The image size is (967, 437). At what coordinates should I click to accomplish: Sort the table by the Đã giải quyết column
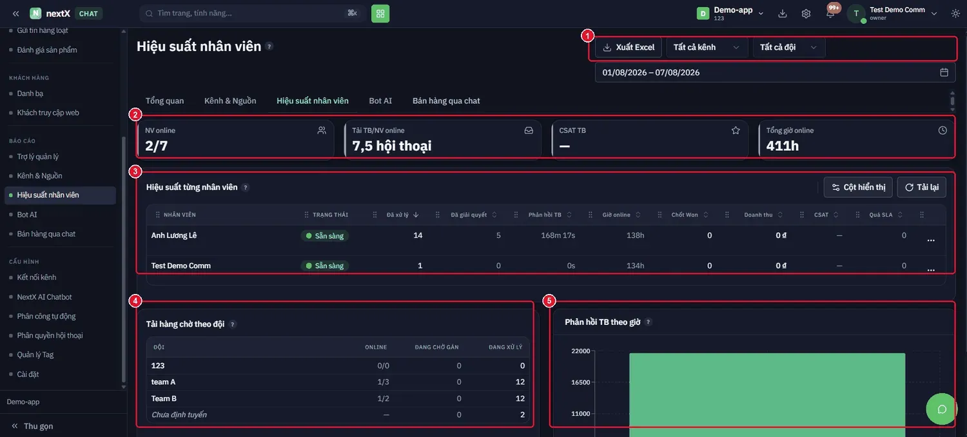pos(473,215)
